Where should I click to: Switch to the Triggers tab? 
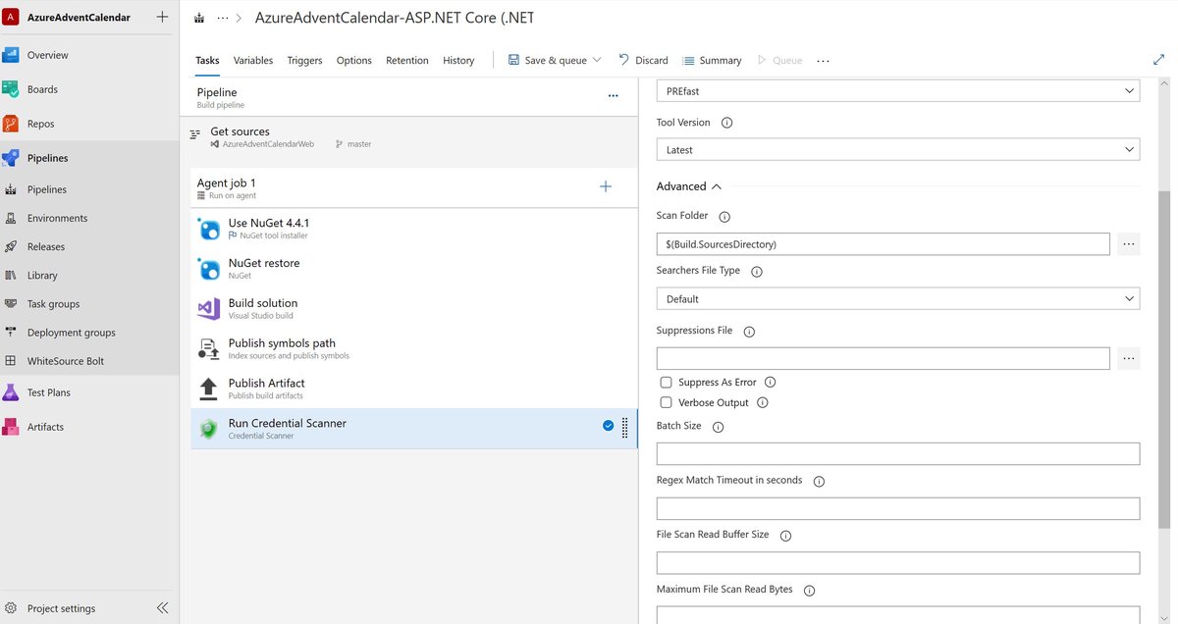pos(304,60)
